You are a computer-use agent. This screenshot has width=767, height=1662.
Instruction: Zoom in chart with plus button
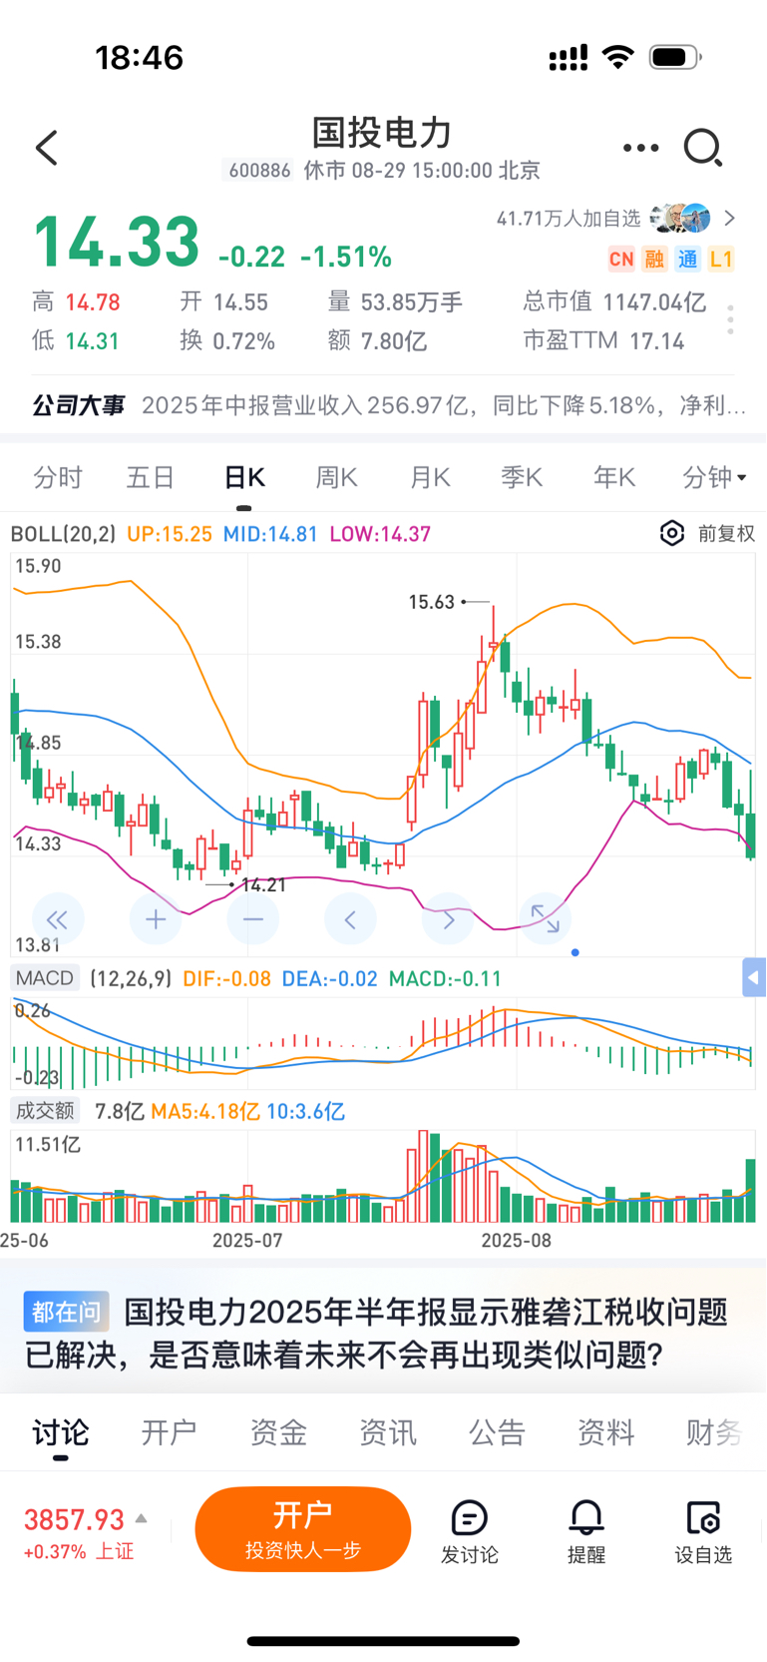click(x=156, y=919)
